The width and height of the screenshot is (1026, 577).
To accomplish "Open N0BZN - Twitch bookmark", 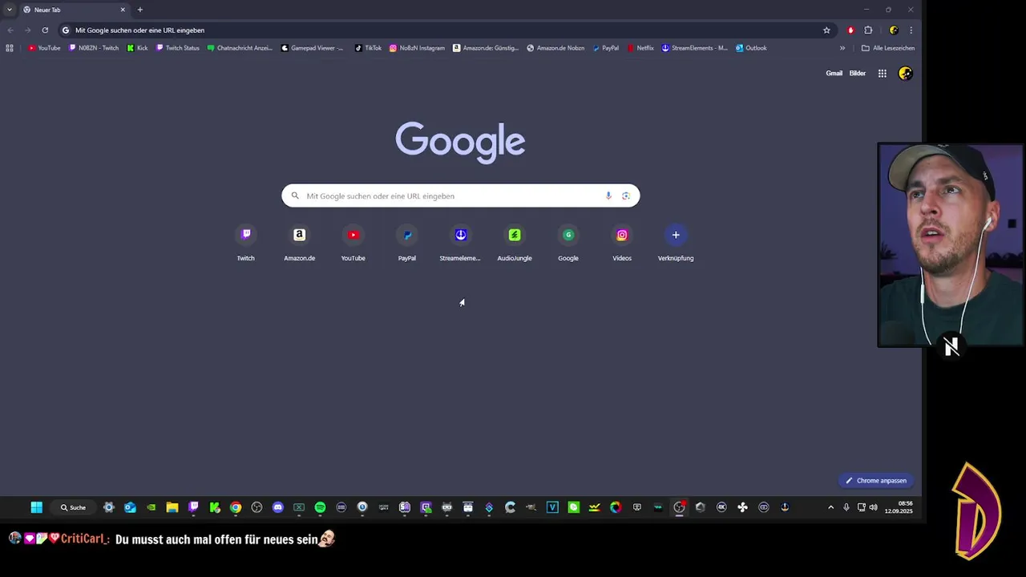I will click(94, 48).
